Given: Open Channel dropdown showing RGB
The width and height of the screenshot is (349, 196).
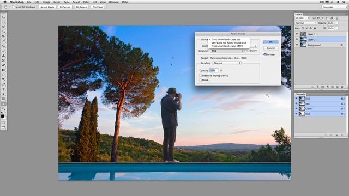Looking at the screenshot, I should coord(227,51).
